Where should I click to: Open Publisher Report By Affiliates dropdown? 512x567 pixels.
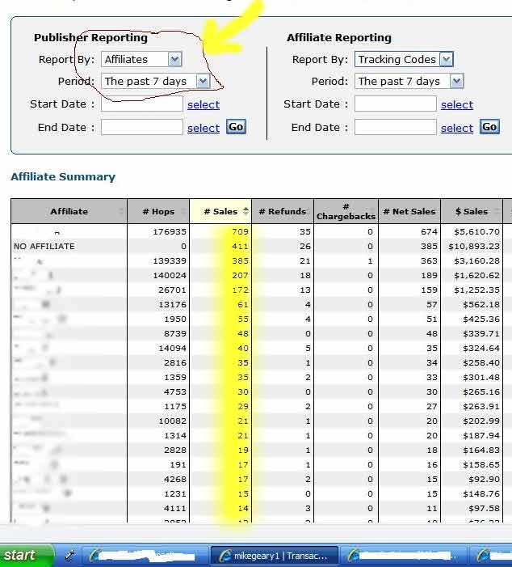click(x=175, y=59)
